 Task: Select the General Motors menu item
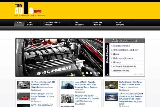(x=98, y=24)
